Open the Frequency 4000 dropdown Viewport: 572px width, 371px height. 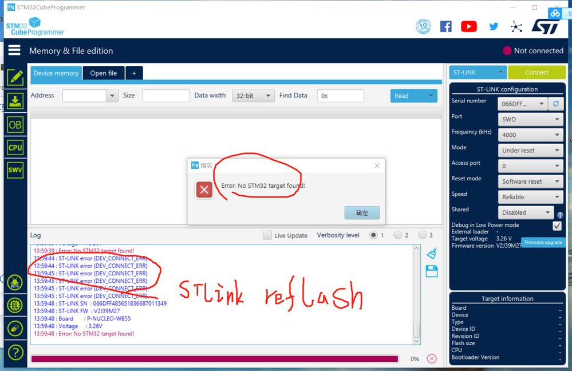[530, 135]
